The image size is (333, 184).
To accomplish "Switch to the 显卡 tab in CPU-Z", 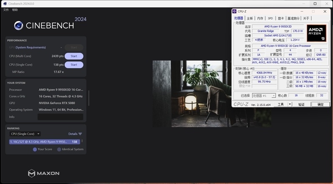I will tap(281, 18).
